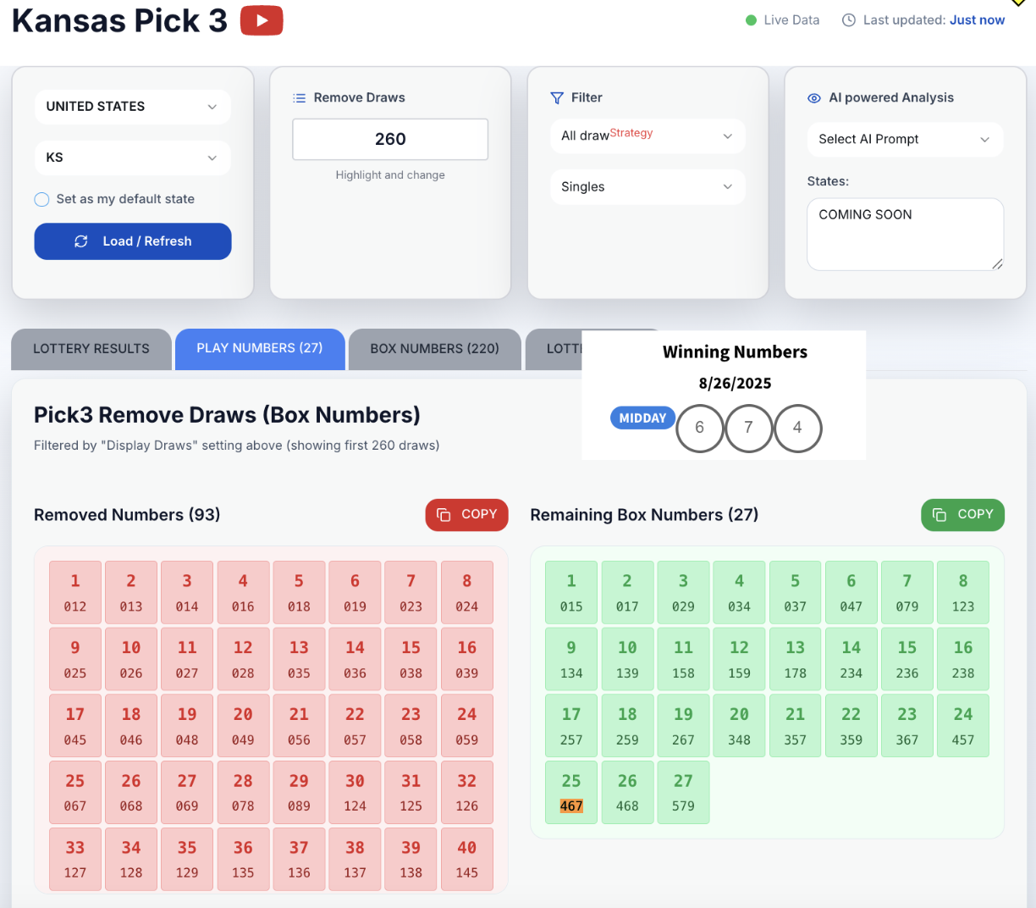Select removed number 039
1036x908 pixels.
point(467,660)
